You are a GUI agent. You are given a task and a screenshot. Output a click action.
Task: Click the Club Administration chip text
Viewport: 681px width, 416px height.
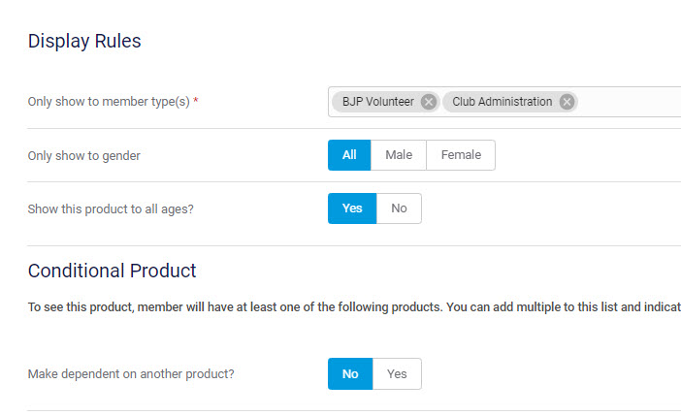pyautogui.click(x=502, y=102)
